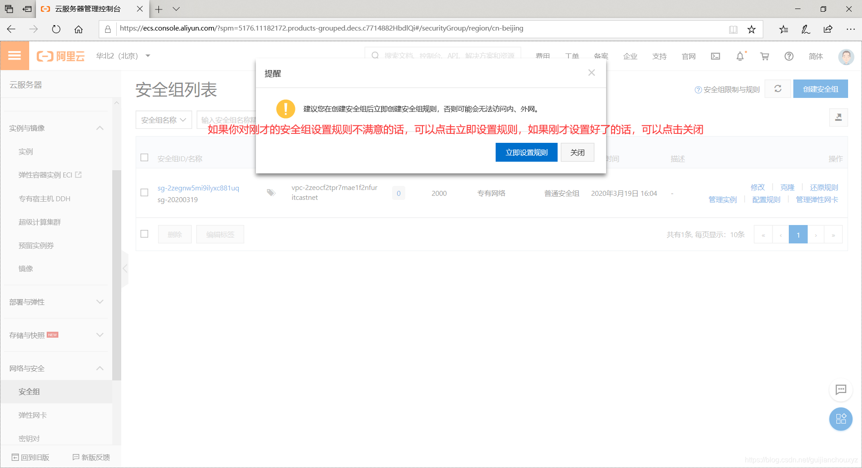862x468 pixels.
Task: Open the chat feedback bubble icon
Action: pyautogui.click(x=841, y=389)
